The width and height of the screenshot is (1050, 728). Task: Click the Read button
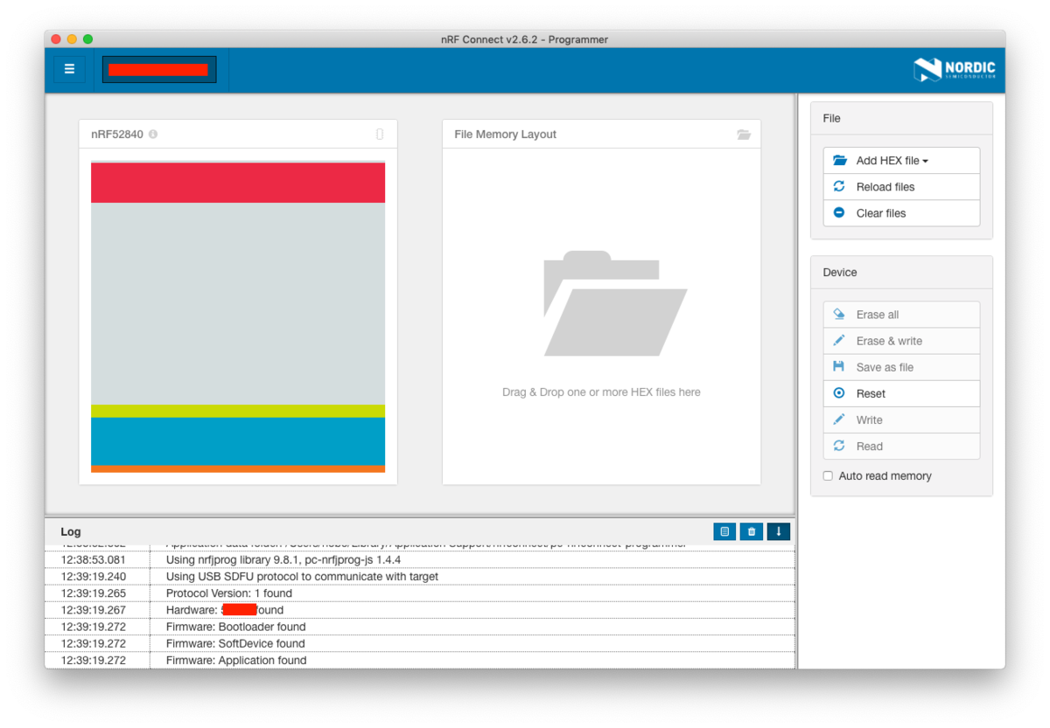901,446
